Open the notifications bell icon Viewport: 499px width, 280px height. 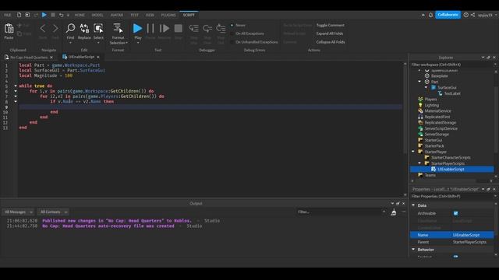click(x=430, y=15)
